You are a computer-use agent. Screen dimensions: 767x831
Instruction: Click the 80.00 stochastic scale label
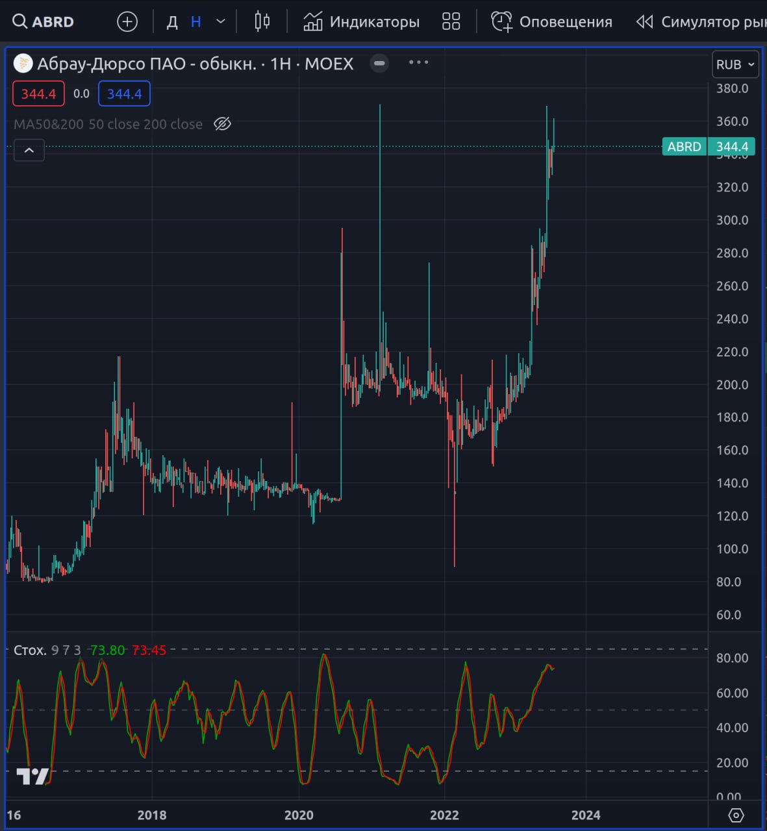click(x=732, y=658)
